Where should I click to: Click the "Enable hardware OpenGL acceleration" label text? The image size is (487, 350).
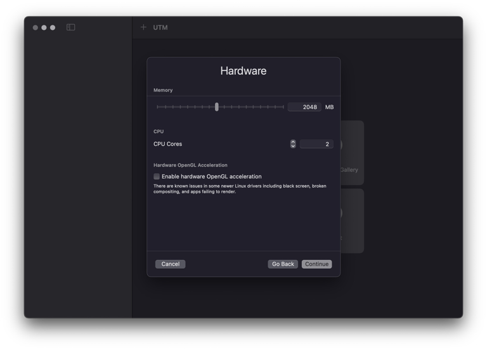[x=211, y=176]
